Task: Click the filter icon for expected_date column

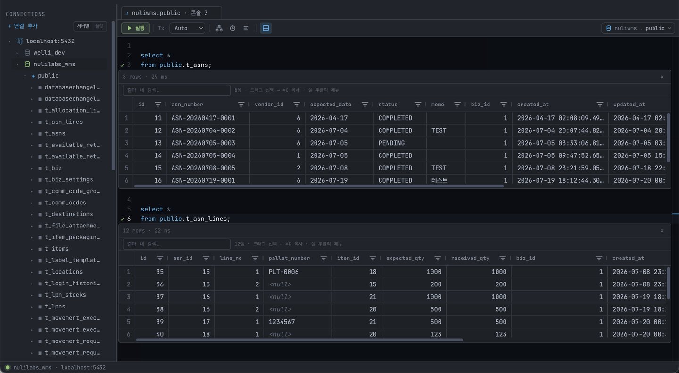Action: click(x=365, y=105)
